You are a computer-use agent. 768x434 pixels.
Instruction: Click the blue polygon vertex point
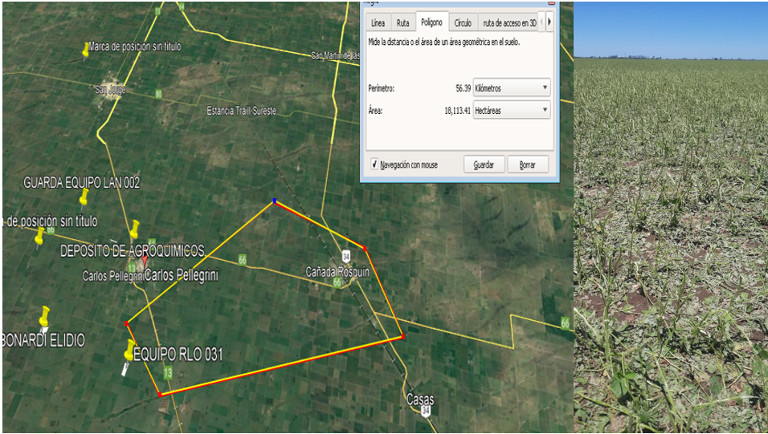(274, 201)
